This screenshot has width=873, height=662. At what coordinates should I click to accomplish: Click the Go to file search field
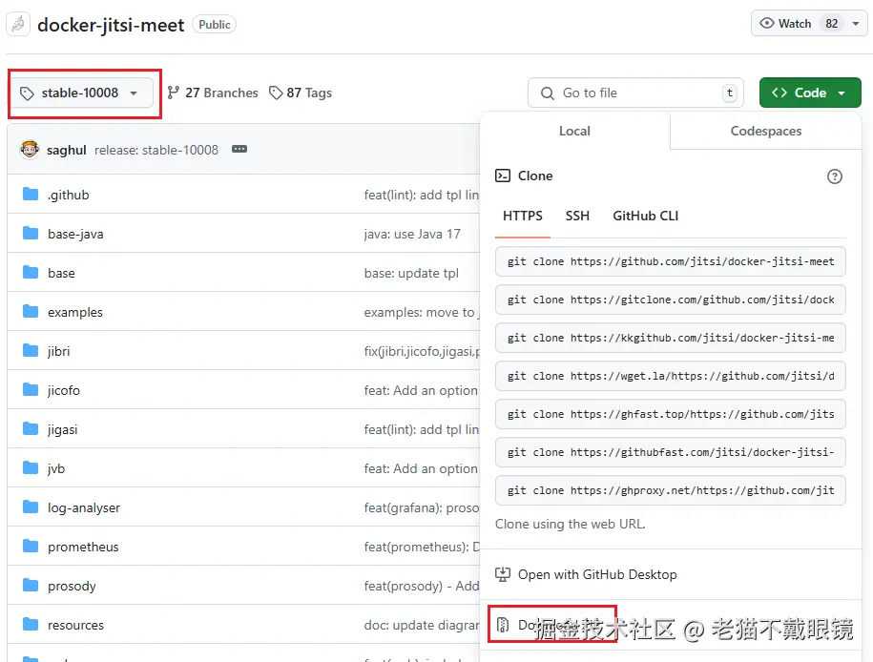[x=635, y=93]
